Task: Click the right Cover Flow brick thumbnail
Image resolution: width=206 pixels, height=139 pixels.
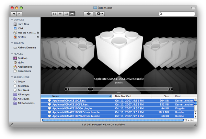Action: (x=158, y=52)
